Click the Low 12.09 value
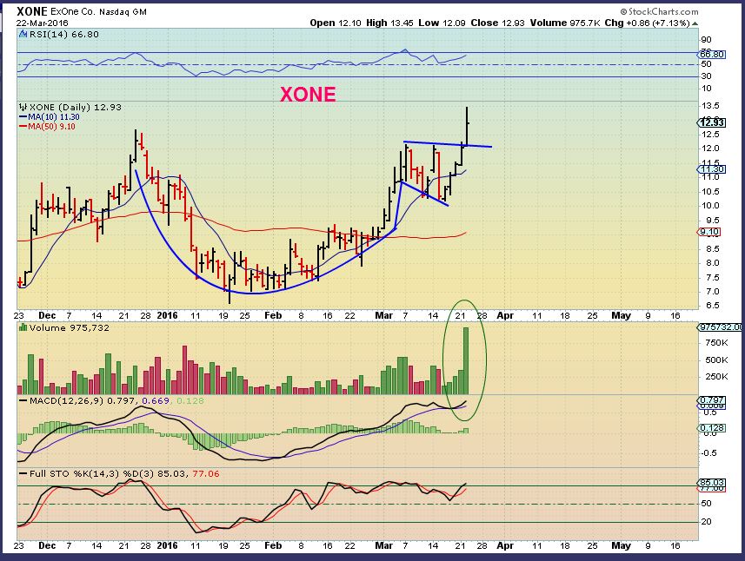 442,23
